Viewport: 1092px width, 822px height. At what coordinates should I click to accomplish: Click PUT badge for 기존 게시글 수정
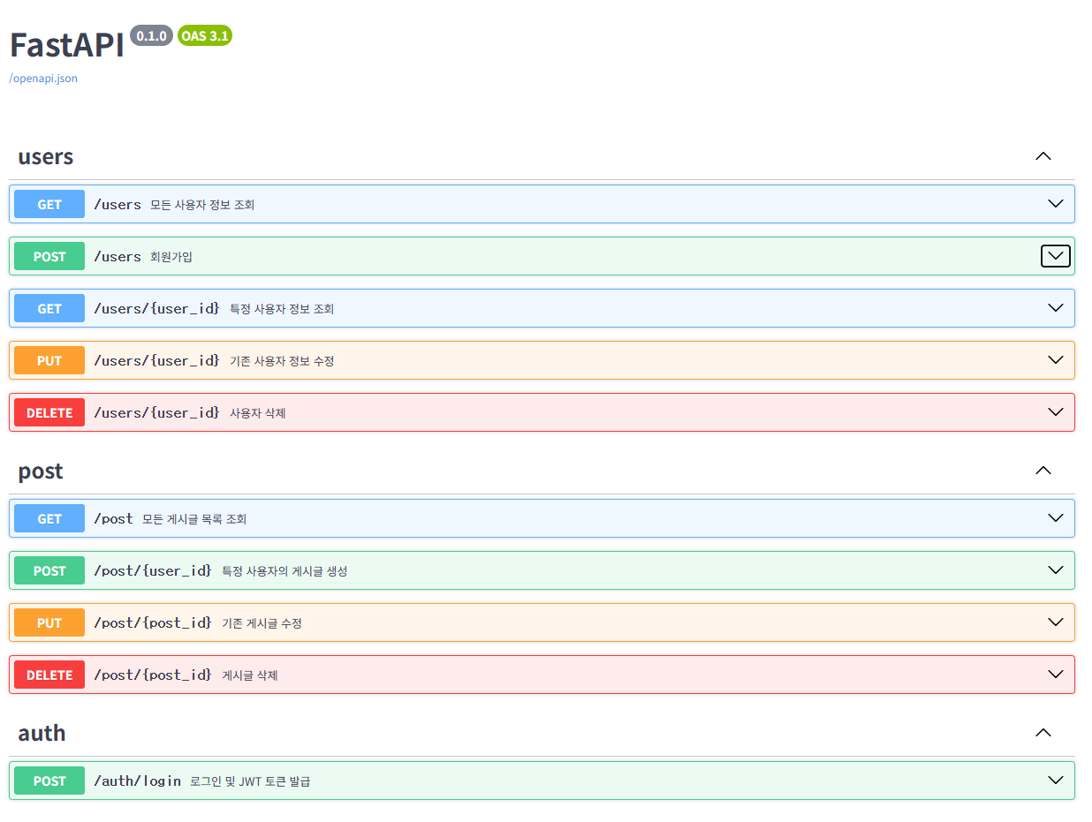click(49, 622)
